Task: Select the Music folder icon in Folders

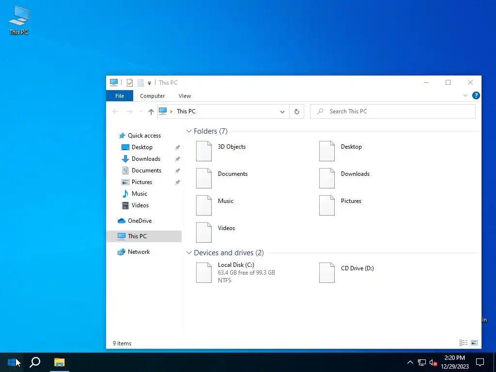Action: 204,205
